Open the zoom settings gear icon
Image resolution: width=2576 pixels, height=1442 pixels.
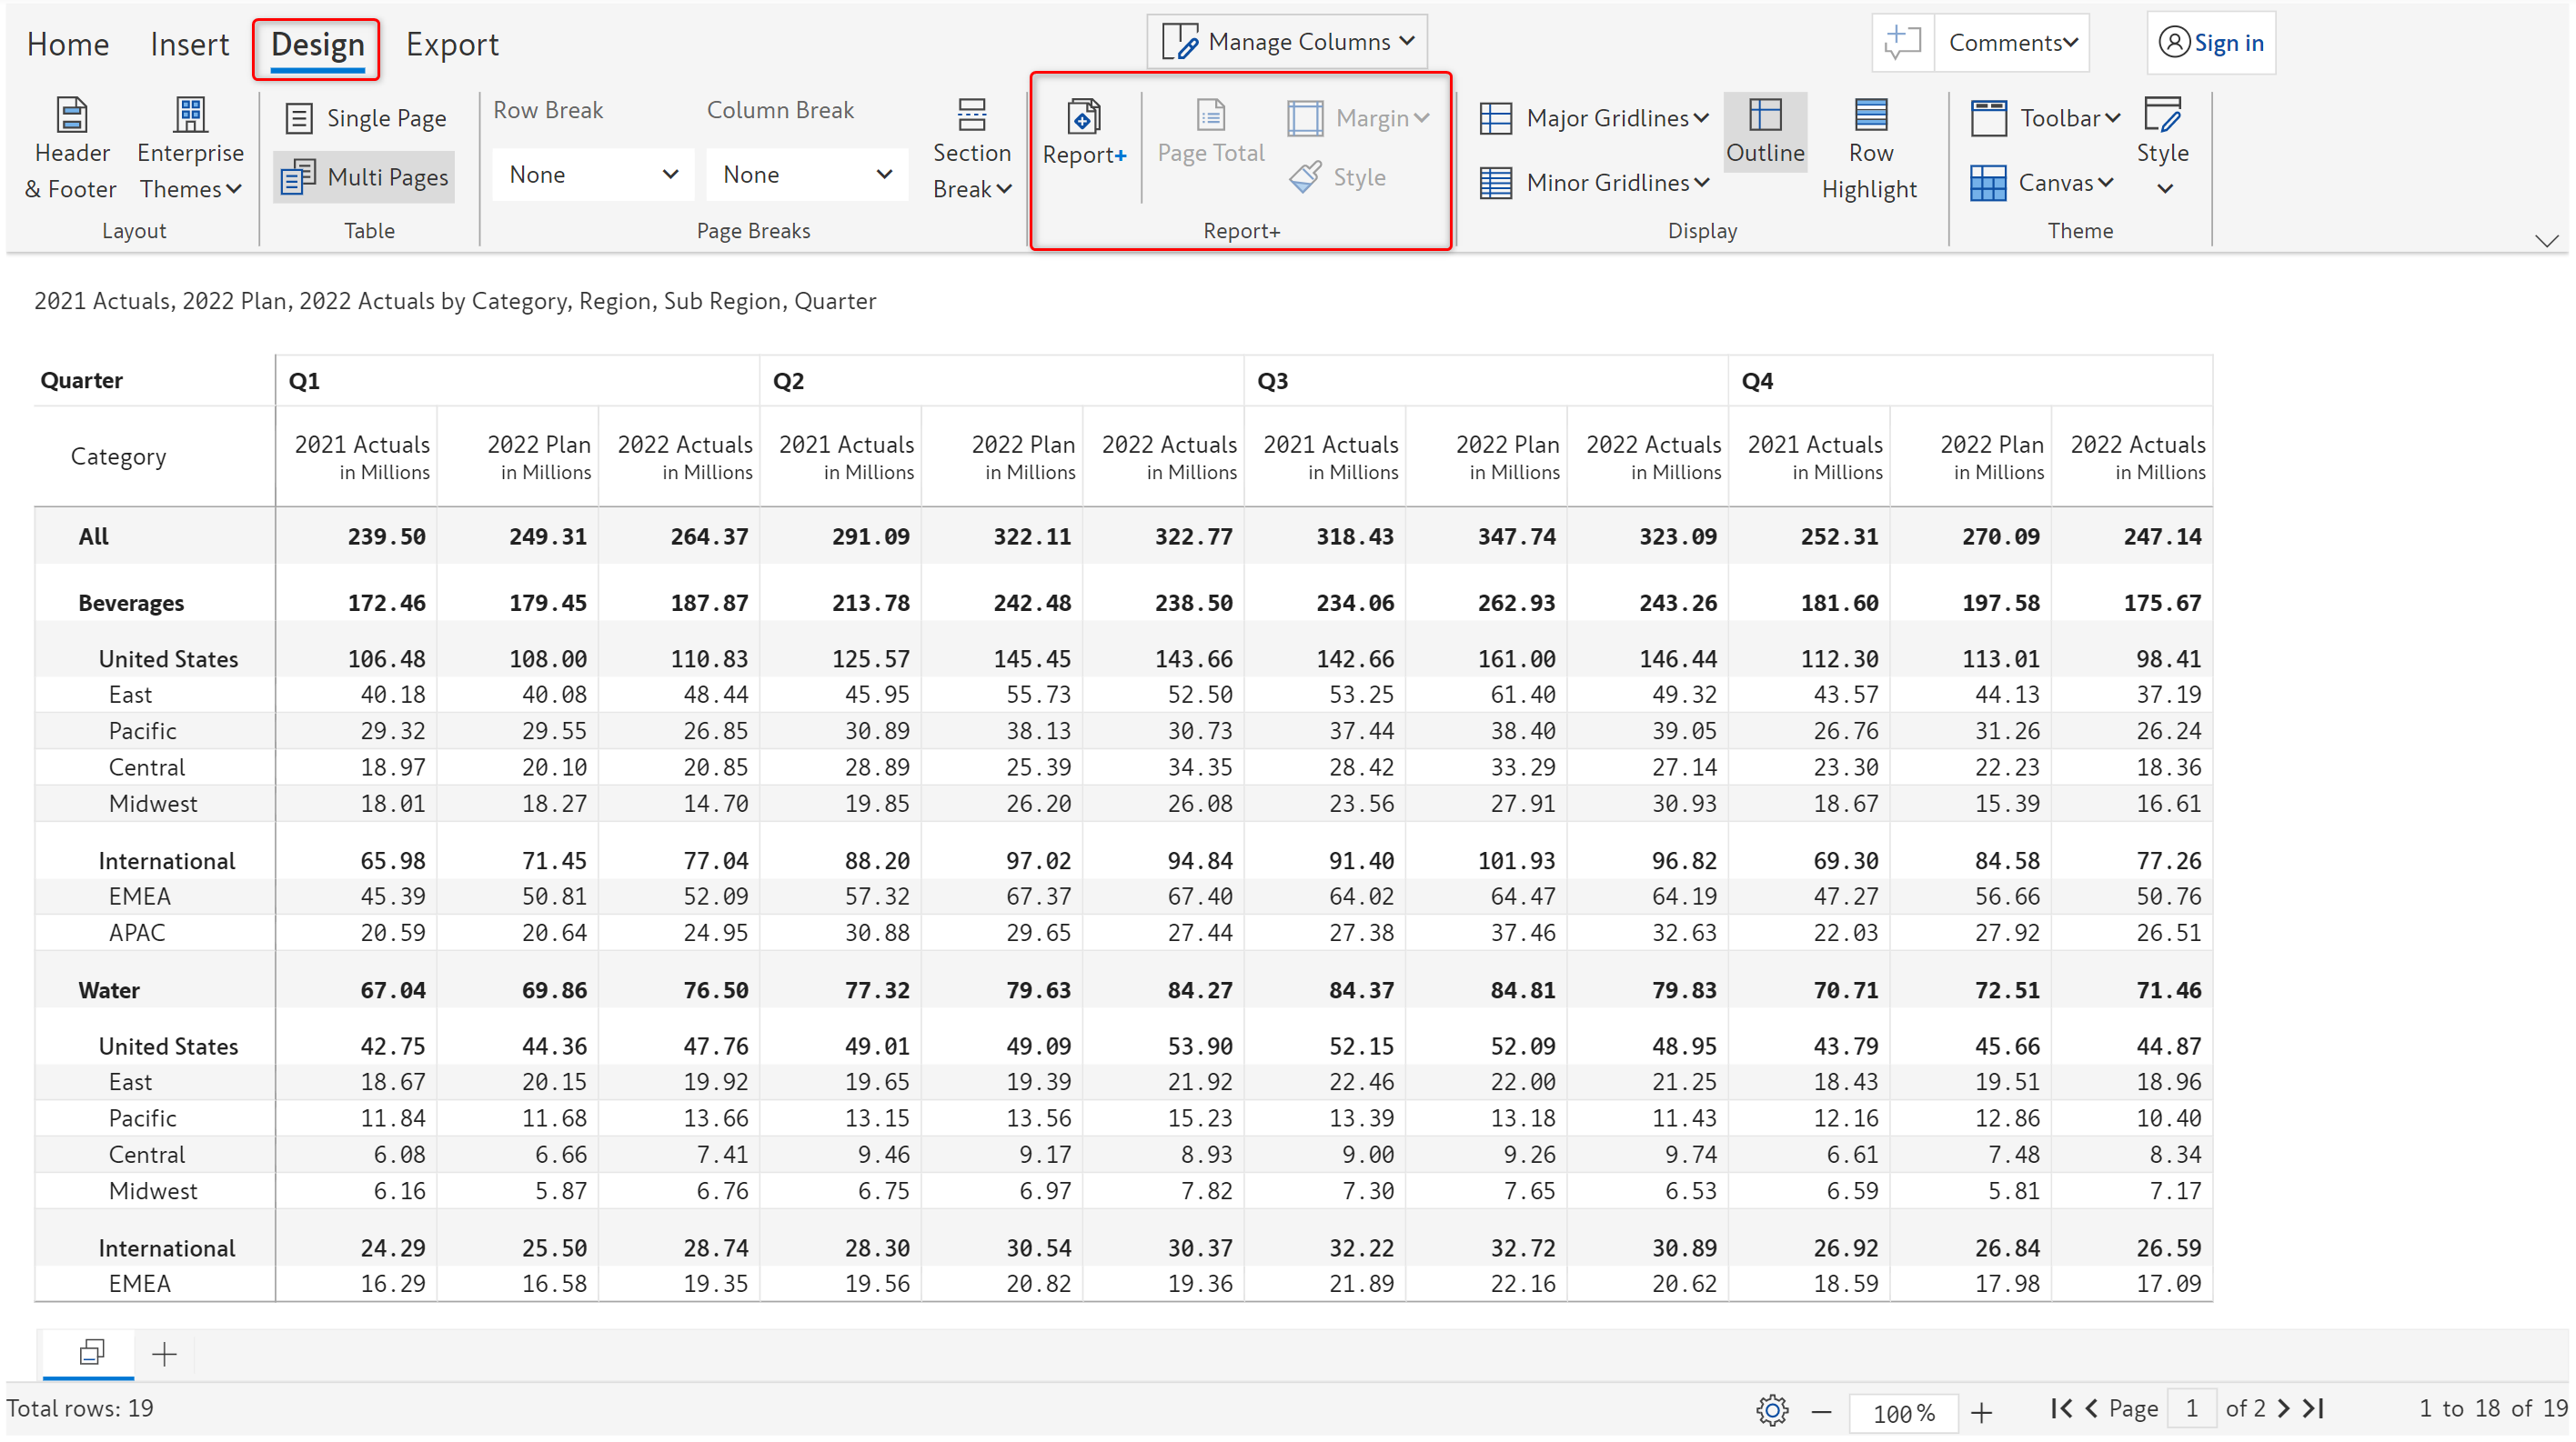click(x=1771, y=1410)
